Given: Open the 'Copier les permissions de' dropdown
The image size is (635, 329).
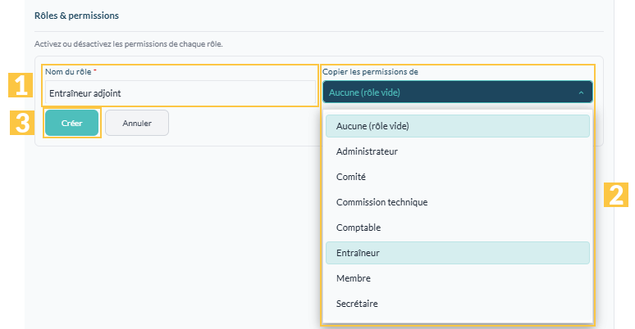Looking at the screenshot, I should point(458,92).
